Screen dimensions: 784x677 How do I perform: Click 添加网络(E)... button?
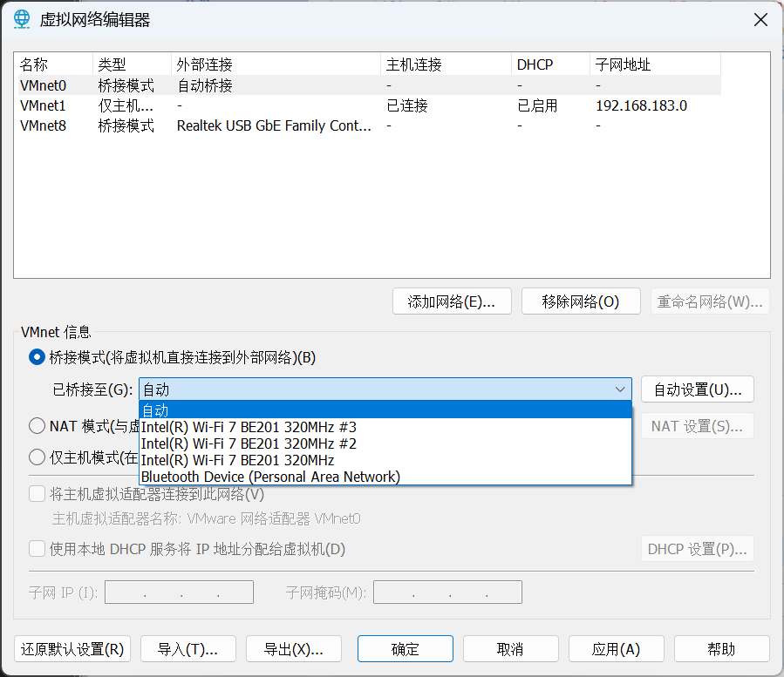pos(452,301)
